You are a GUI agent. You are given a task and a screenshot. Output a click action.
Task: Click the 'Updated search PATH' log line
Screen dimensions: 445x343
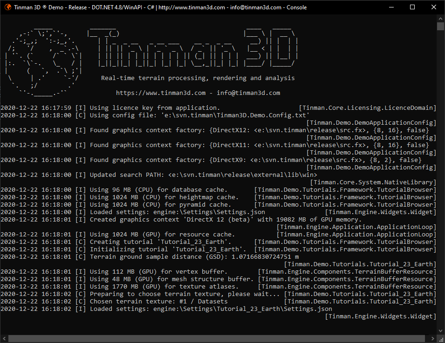[x=159, y=175]
